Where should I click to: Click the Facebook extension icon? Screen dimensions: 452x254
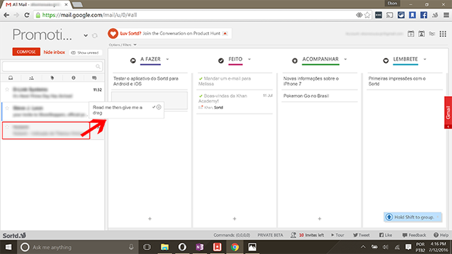coord(424,15)
